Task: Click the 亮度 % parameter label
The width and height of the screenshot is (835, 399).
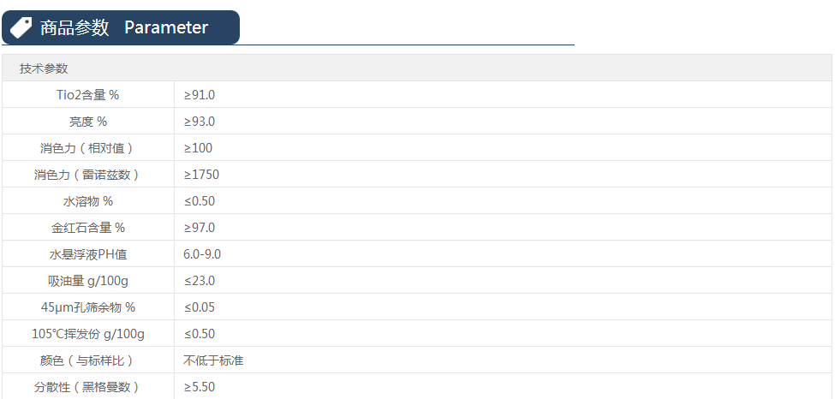Action: (x=88, y=122)
